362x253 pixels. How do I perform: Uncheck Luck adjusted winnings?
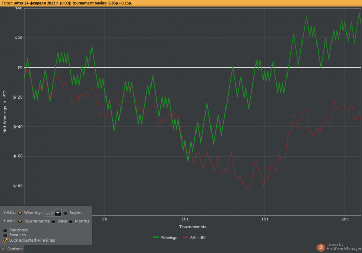(x=5, y=240)
